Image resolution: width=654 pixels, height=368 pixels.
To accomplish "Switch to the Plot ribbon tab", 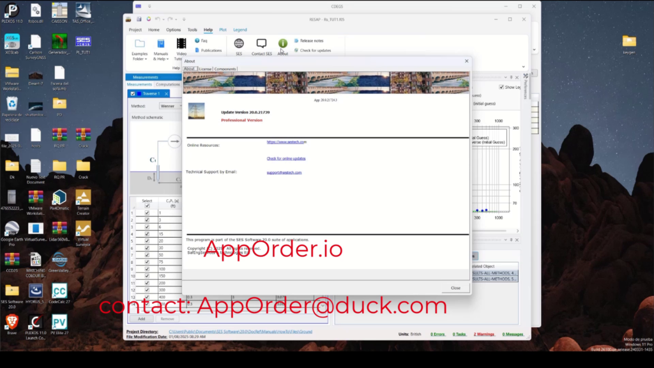I will pyautogui.click(x=223, y=29).
